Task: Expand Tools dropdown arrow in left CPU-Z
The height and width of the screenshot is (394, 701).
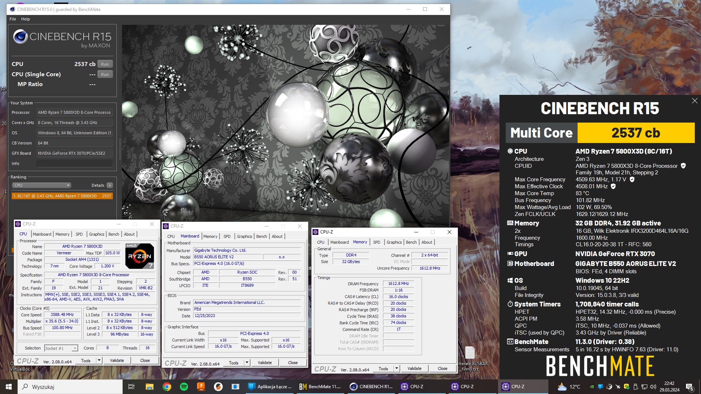Action: click(99, 360)
